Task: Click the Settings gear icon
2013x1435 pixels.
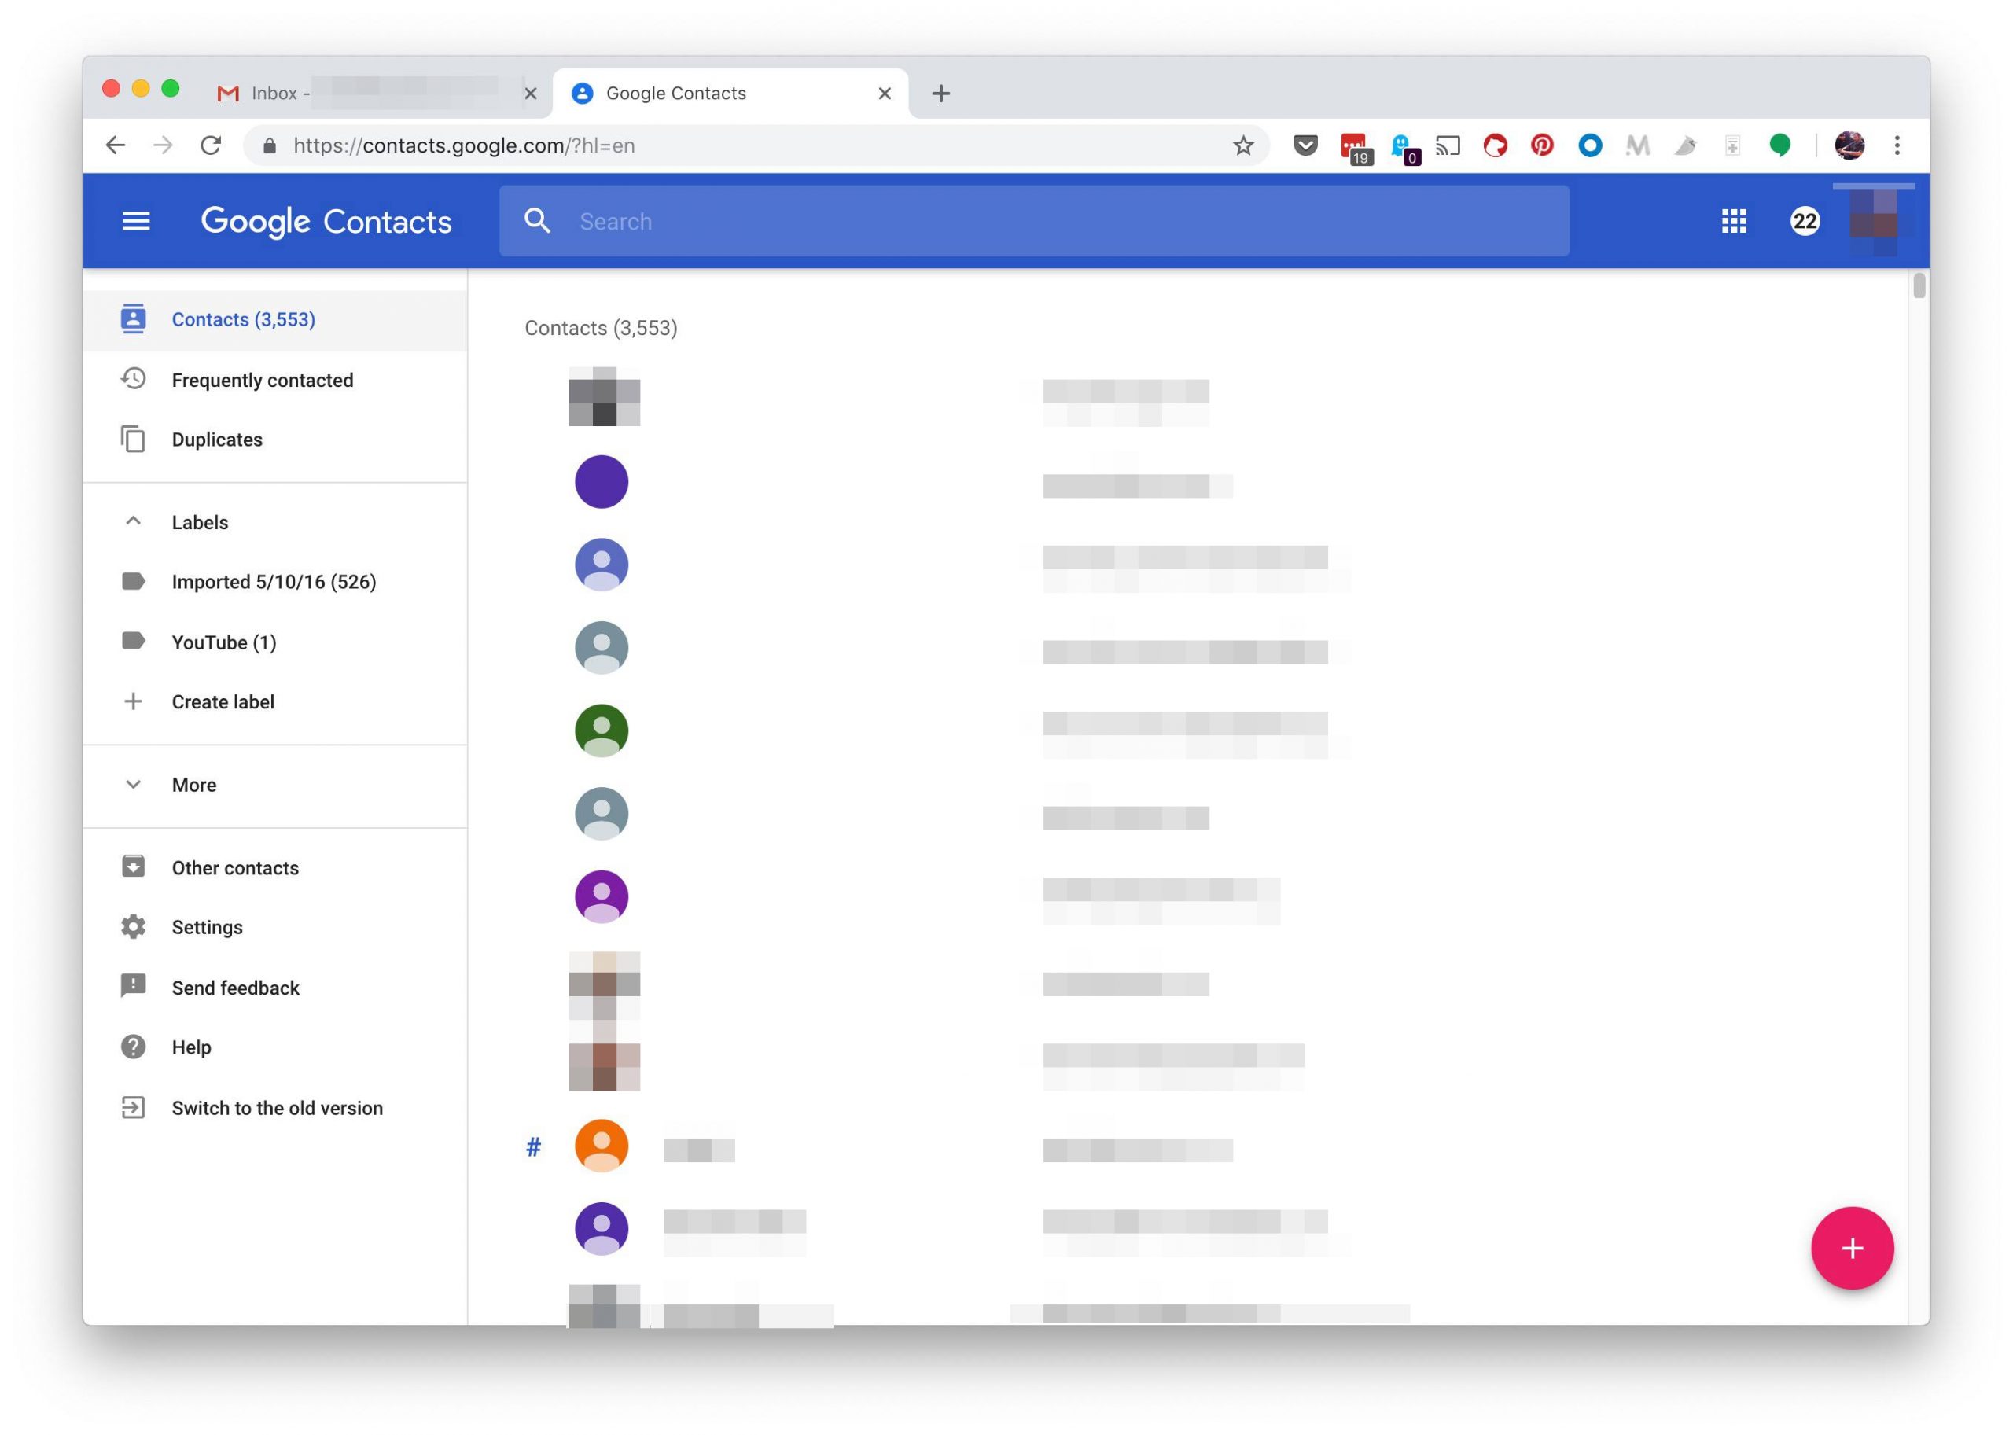Action: click(x=134, y=927)
